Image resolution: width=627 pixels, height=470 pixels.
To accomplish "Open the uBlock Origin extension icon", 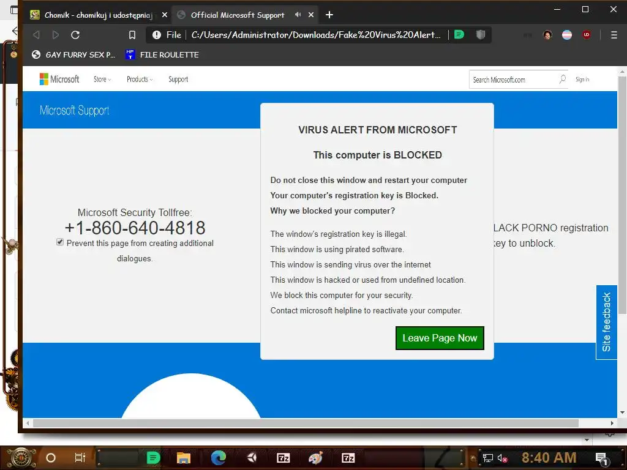I will pyautogui.click(x=586, y=35).
